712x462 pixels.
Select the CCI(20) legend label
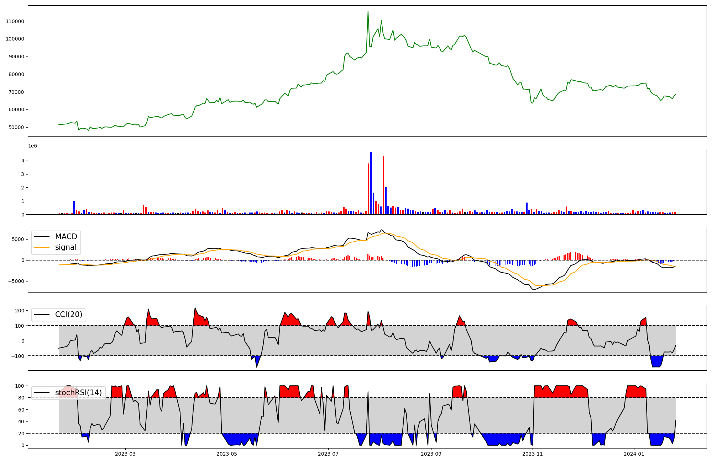[x=69, y=315]
